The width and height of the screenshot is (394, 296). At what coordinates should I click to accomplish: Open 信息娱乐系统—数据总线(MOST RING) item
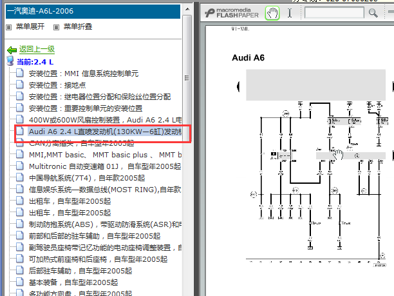click(105, 190)
